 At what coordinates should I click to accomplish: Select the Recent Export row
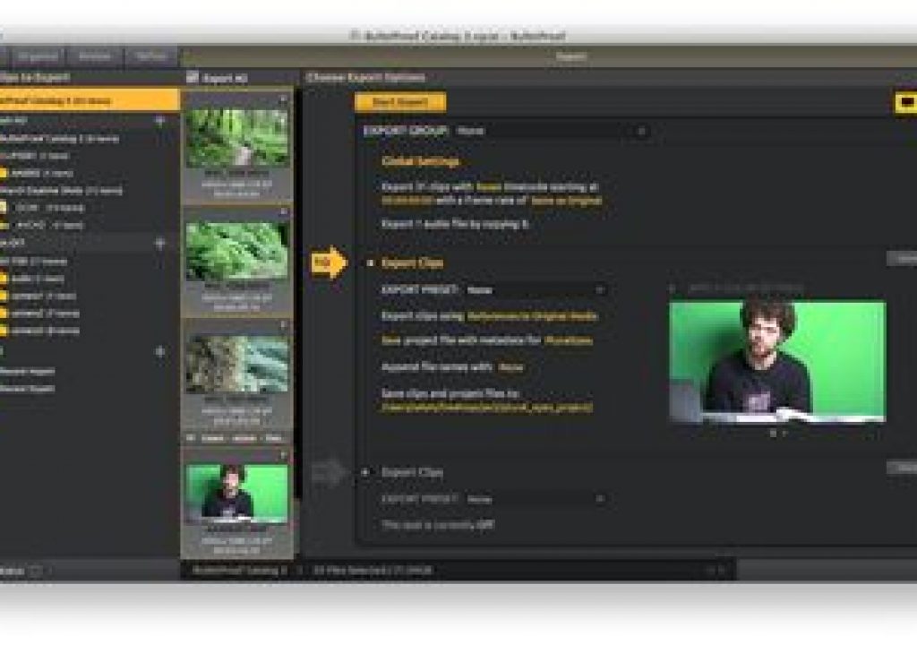(x=28, y=388)
